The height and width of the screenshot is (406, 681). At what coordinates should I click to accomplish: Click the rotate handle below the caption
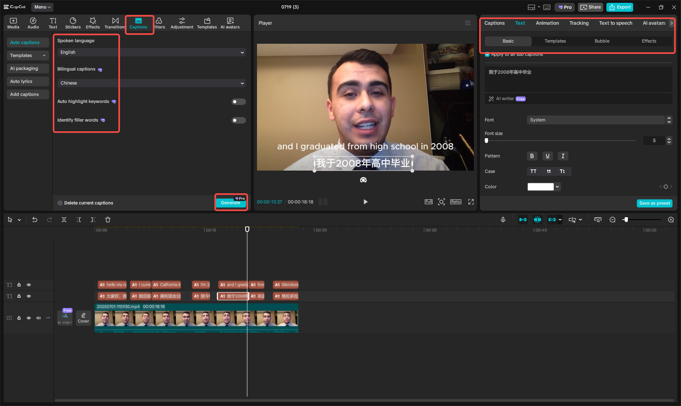[364, 180]
